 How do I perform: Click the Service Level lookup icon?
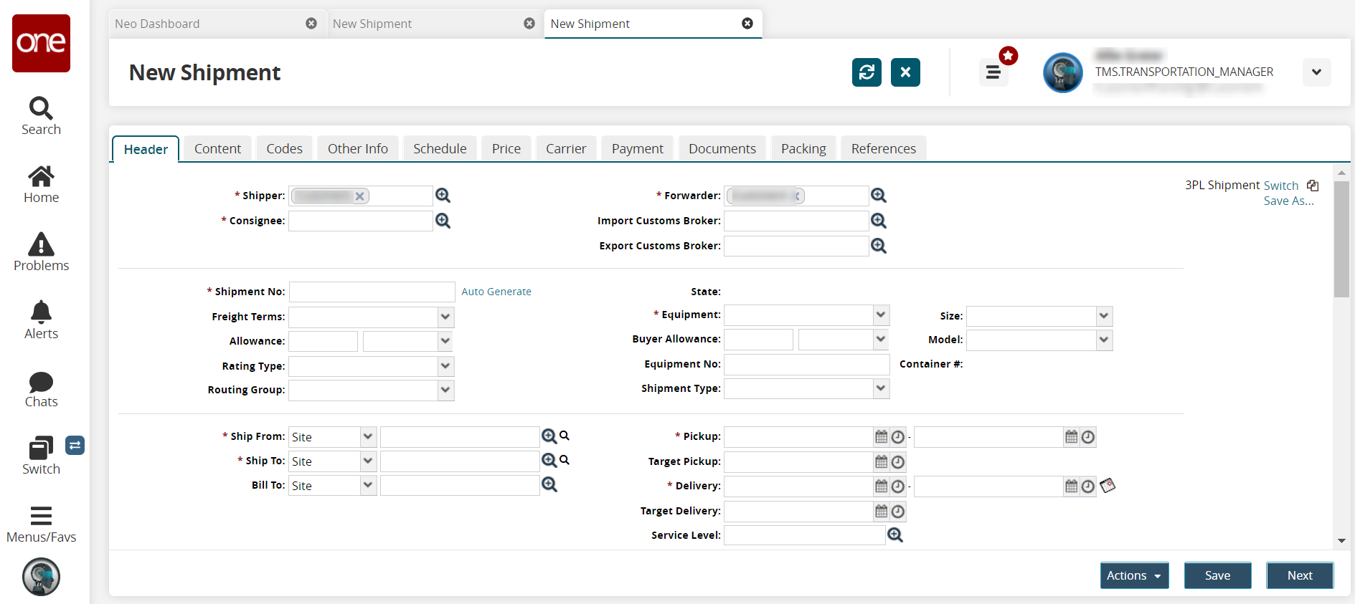895,535
